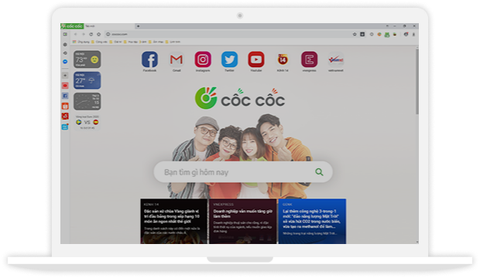The height and width of the screenshot is (278, 480).
Task: Open the orange shopping sidebar icon
Action: [x=65, y=106]
